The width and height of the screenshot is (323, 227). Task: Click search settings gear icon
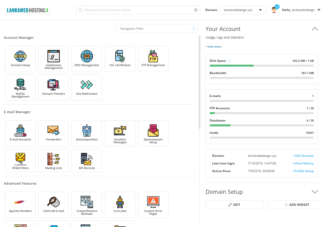196,10
